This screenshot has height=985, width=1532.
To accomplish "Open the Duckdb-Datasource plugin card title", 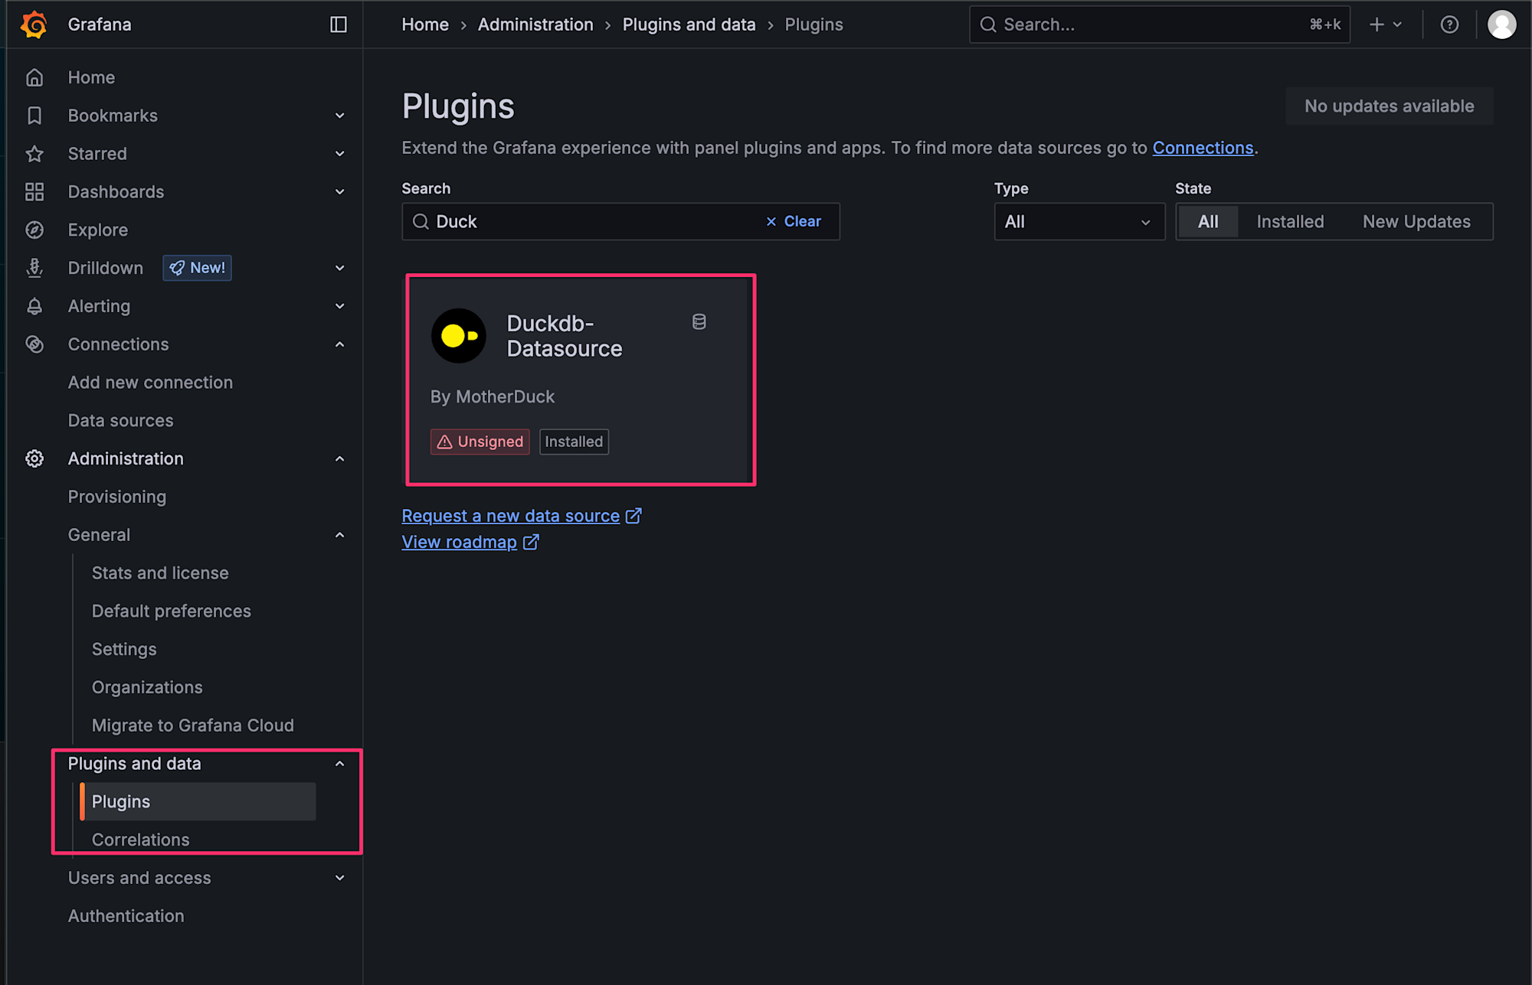I will (x=565, y=336).
